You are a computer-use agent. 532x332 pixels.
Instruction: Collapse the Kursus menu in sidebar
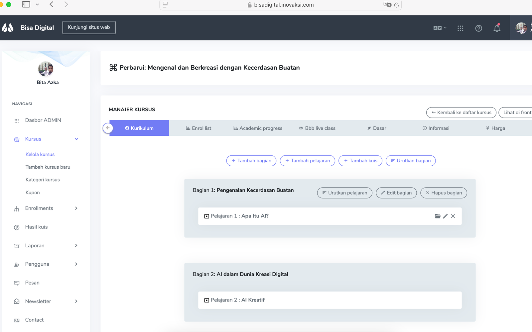76,139
